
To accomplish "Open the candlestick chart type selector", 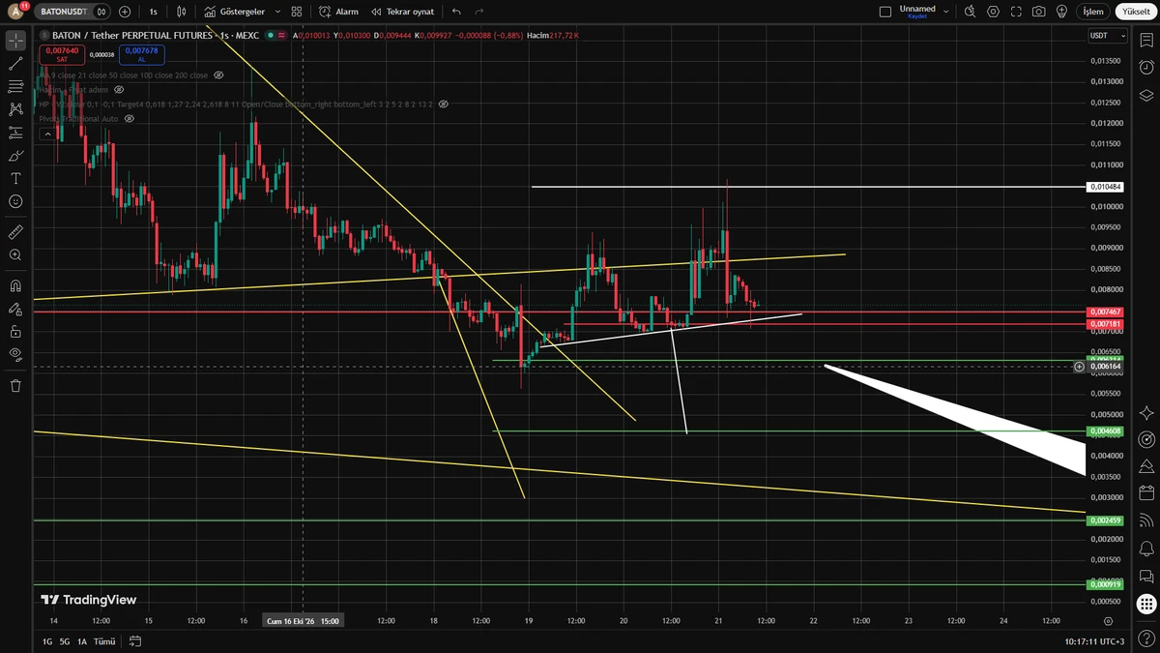I will (181, 12).
